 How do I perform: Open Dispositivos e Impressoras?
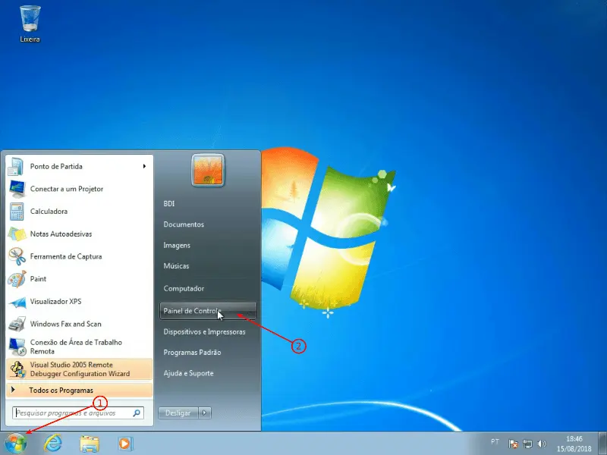(x=204, y=332)
